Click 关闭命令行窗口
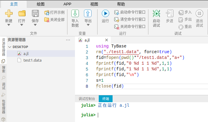Viewport: 208px width, 122px height. coord(130,27)
